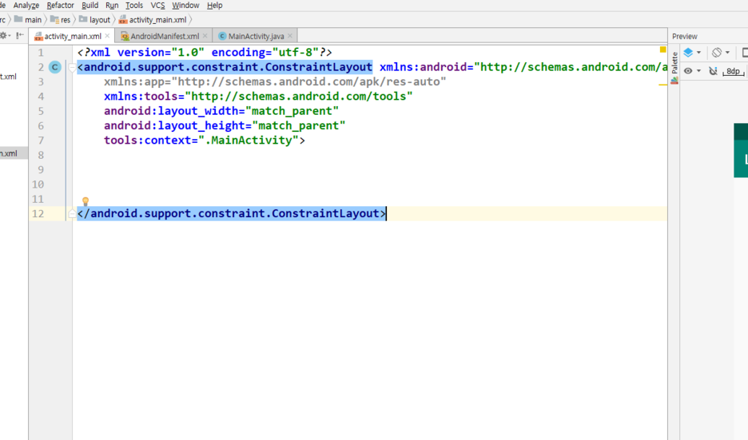The width and height of the screenshot is (748, 440).
Task: Click the activity_main.xml breadcrumb
Action: pyautogui.click(x=153, y=19)
